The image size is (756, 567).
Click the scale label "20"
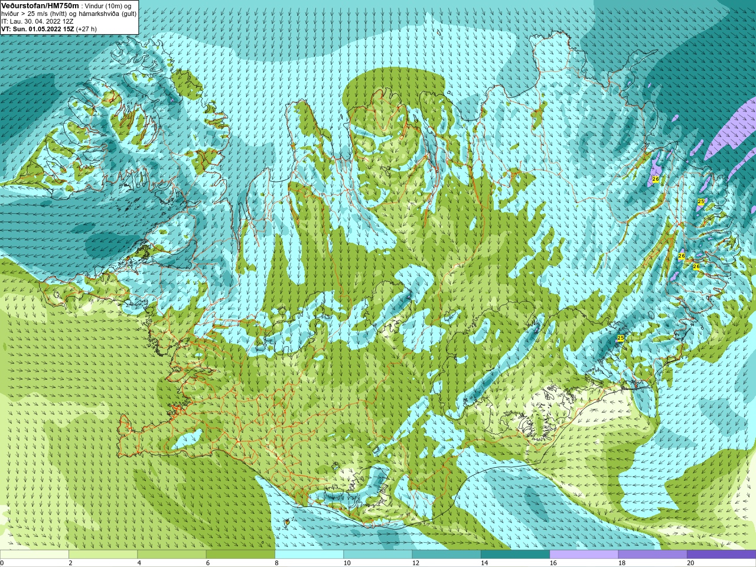click(690, 563)
